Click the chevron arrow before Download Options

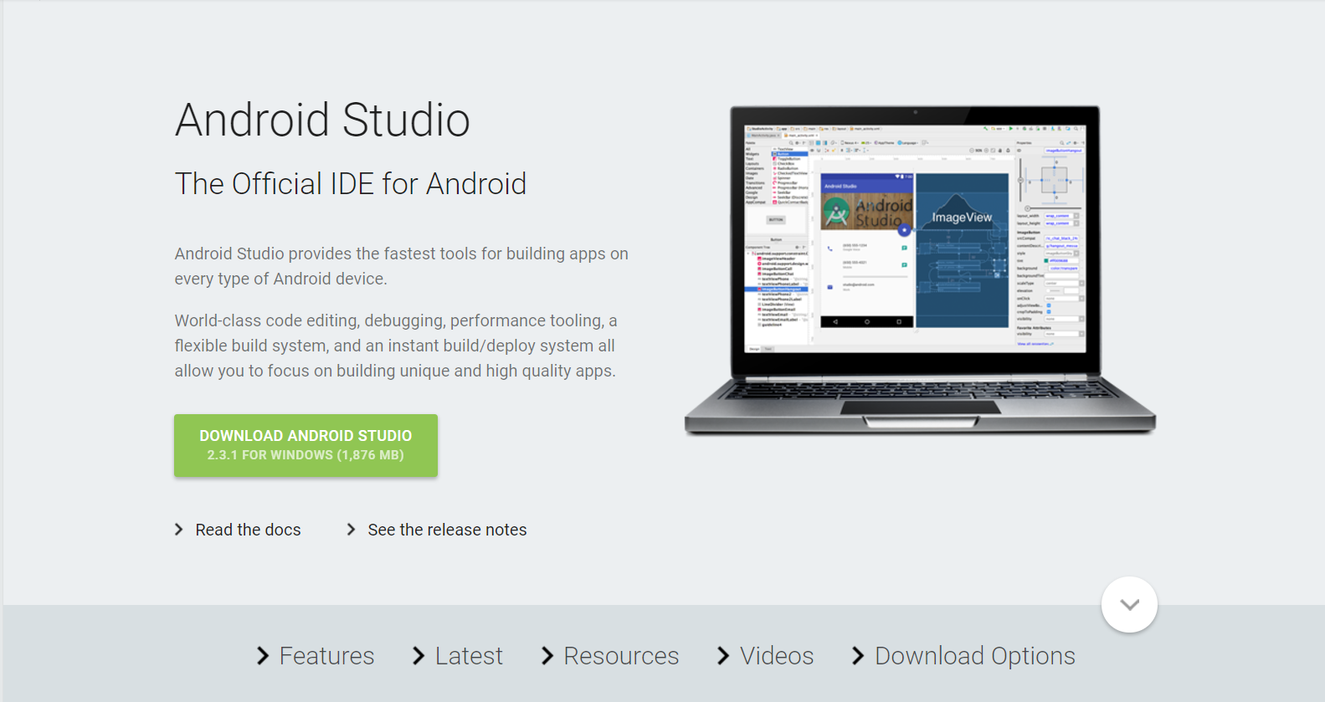click(x=858, y=656)
